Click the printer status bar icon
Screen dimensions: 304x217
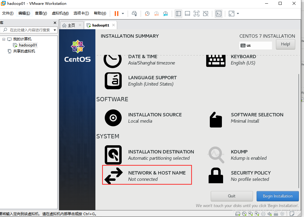[263, 214]
